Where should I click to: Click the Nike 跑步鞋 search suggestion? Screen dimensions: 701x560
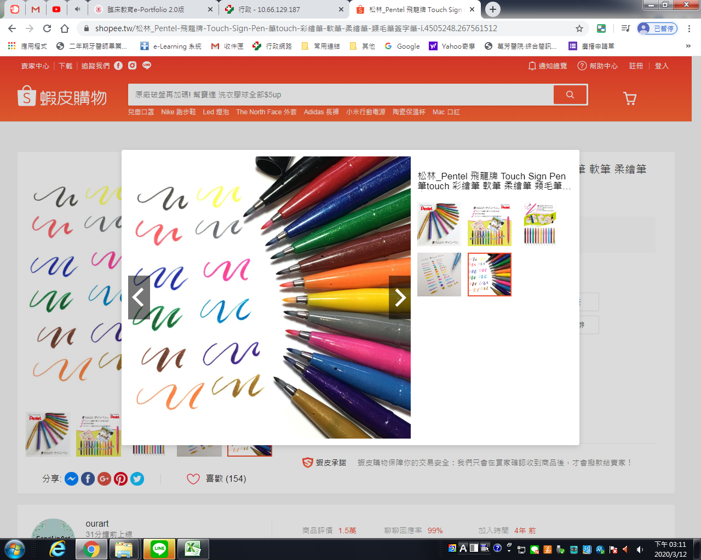[179, 112]
